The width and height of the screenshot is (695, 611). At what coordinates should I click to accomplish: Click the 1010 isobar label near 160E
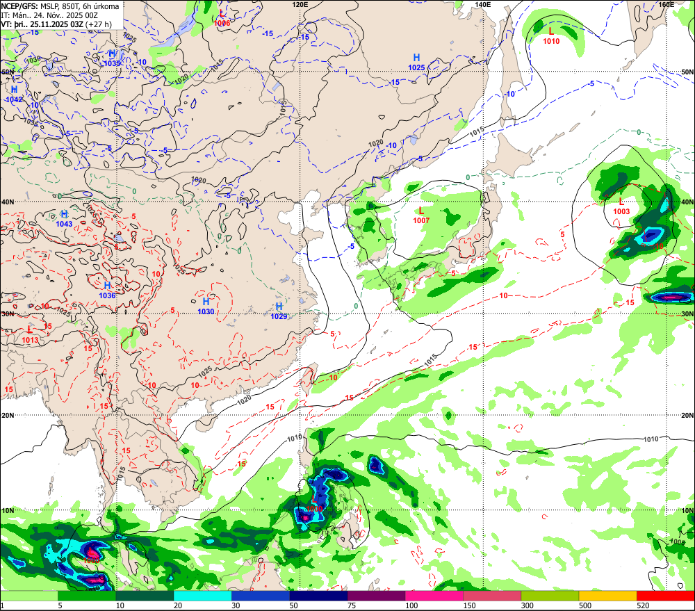click(651, 439)
